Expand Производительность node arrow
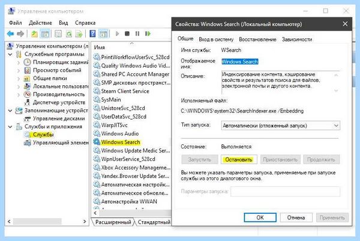The width and height of the screenshot is (360, 241). (19, 94)
